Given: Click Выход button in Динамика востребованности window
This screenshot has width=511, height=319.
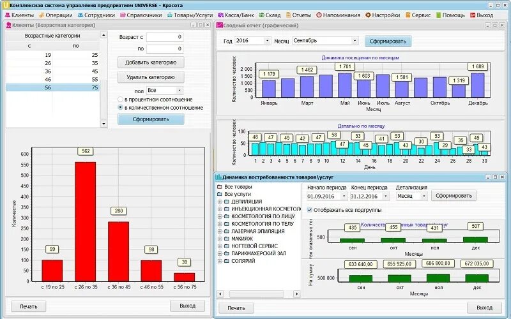Looking at the screenshot, I should (484, 308).
